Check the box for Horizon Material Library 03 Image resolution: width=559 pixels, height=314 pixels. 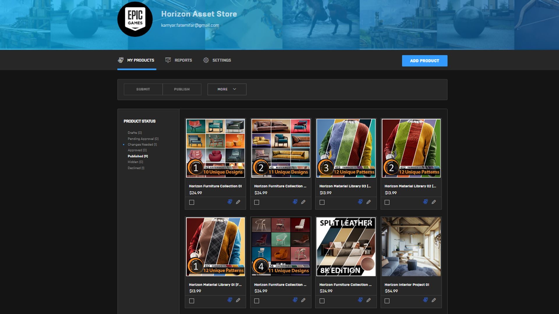[x=322, y=202]
